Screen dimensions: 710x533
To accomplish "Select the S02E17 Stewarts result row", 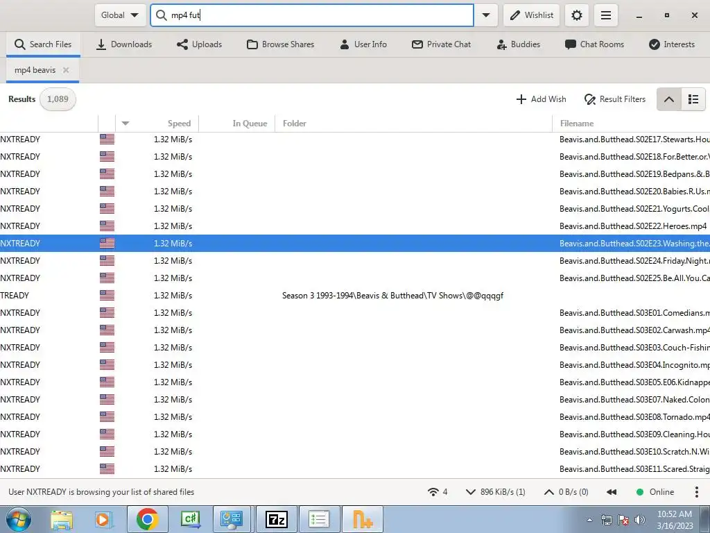I will (355, 139).
